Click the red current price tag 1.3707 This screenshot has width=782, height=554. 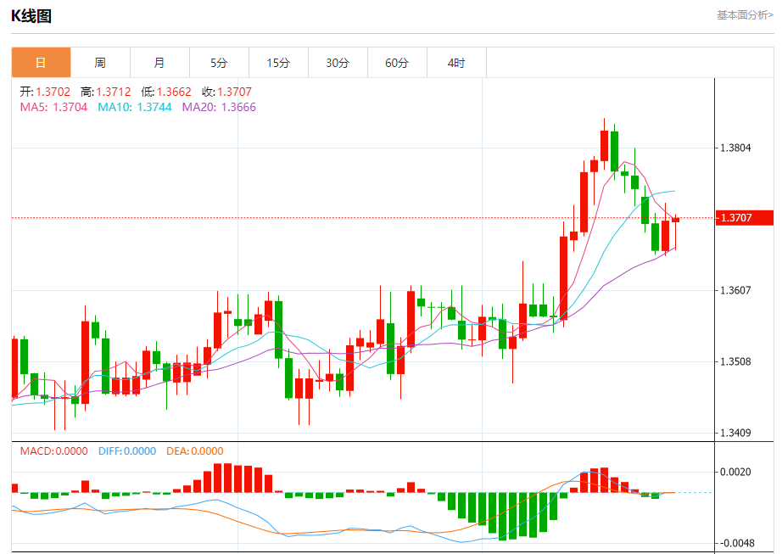[744, 218]
